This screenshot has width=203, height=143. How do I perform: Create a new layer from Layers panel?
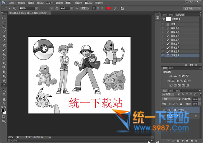[191, 141]
